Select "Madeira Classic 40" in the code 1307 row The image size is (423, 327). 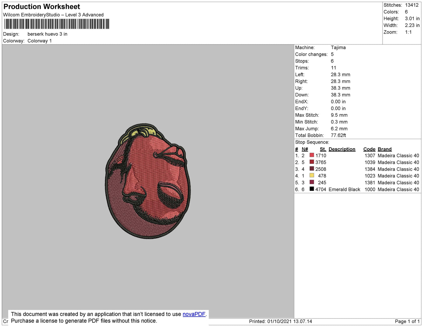[398, 155]
